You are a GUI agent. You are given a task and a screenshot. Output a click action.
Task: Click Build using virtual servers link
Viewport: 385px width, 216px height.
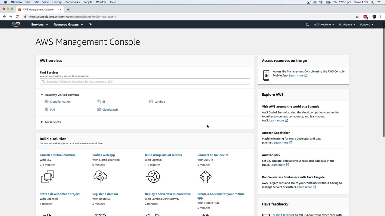pos(163,155)
